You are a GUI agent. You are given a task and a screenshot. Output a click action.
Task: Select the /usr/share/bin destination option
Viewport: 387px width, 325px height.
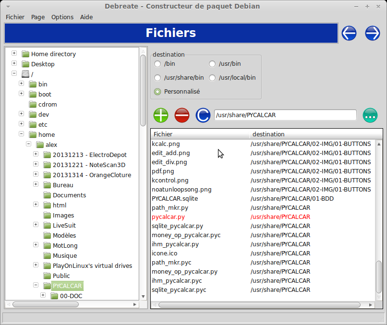[157, 78]
